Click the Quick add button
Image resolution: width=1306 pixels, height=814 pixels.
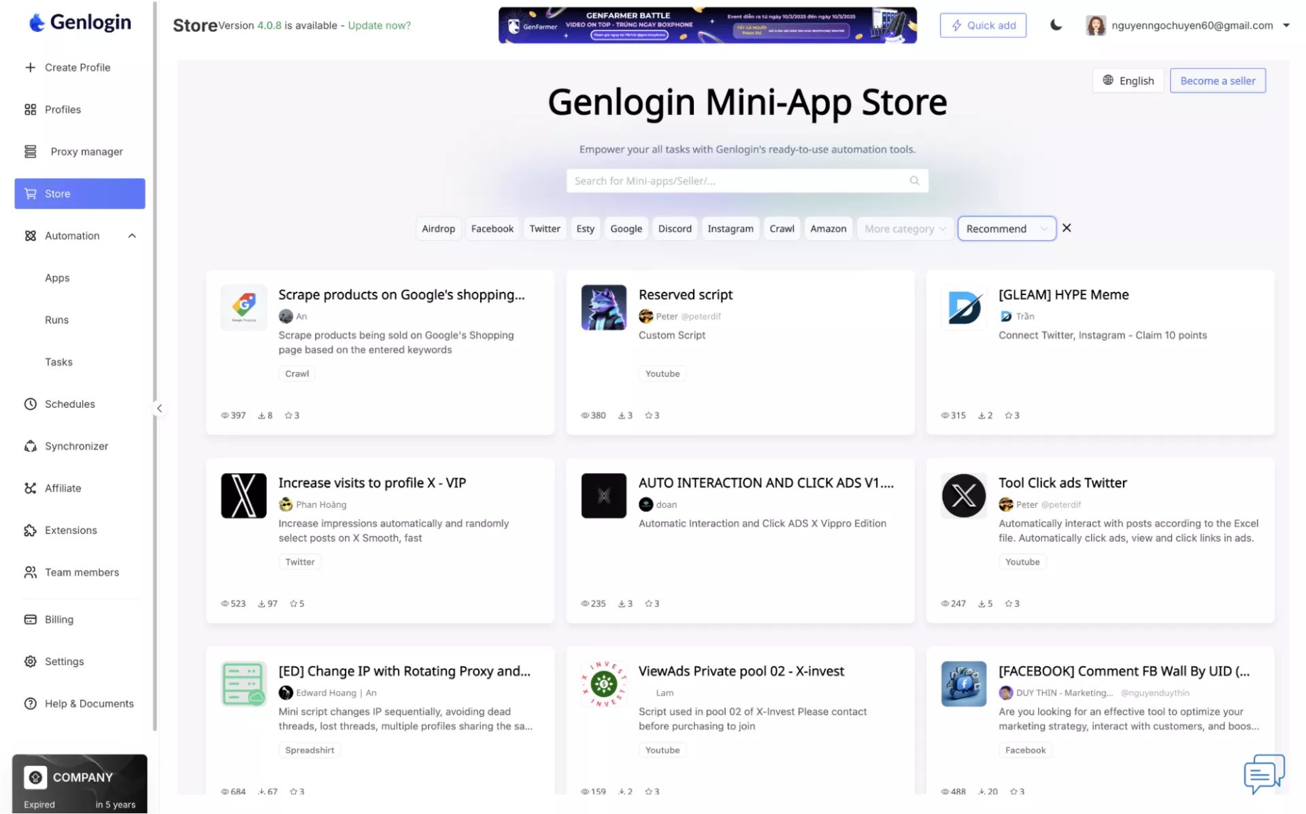pyautogui.click(x=982, y=25)
